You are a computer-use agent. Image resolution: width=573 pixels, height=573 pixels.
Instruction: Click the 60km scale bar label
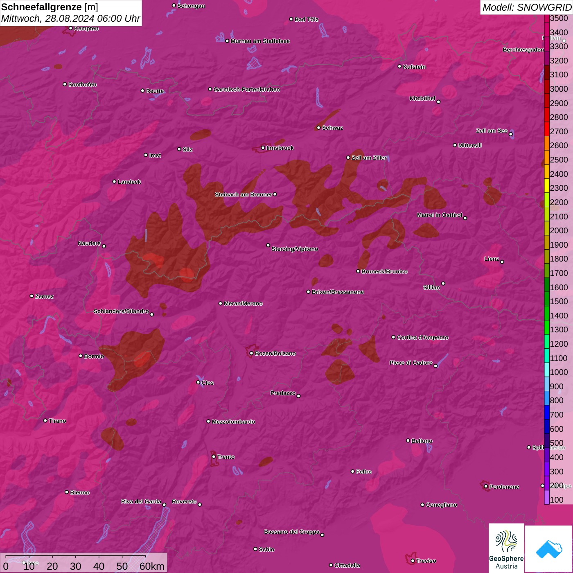(x=152, y=566)
